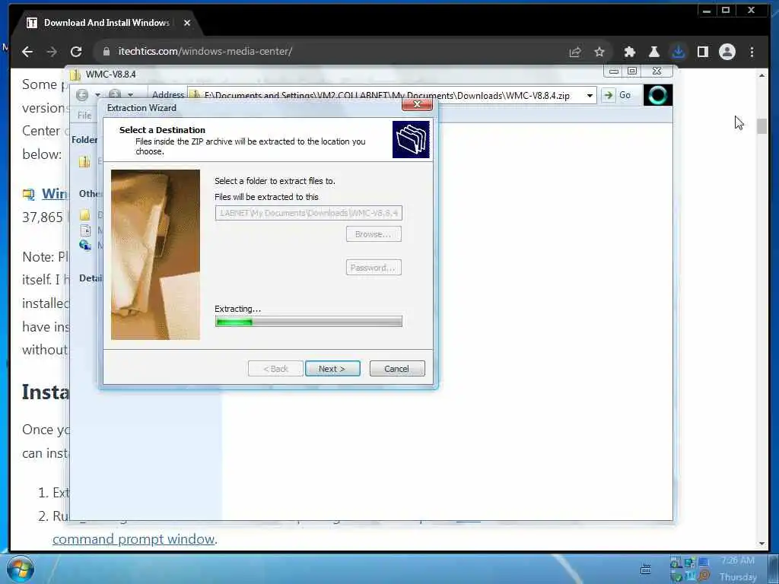This screenshot has width=779, height=584.
Task: Bookmark this page with the star icon
Action: [599, 52]
